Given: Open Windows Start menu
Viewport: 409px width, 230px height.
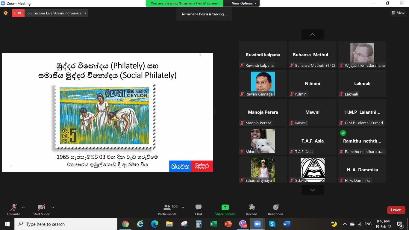Looking at the screenshot, I should pos(7,224).
